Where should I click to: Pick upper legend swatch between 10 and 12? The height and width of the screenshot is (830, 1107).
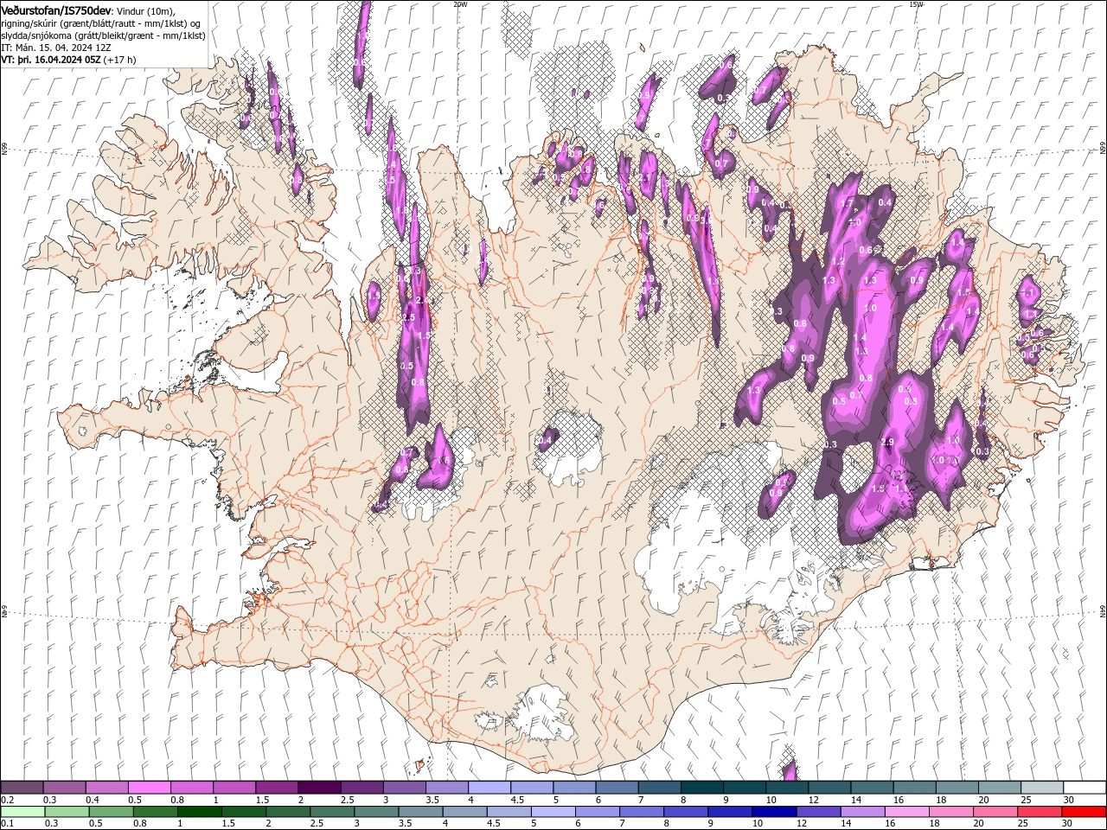[x=787, y=788]
